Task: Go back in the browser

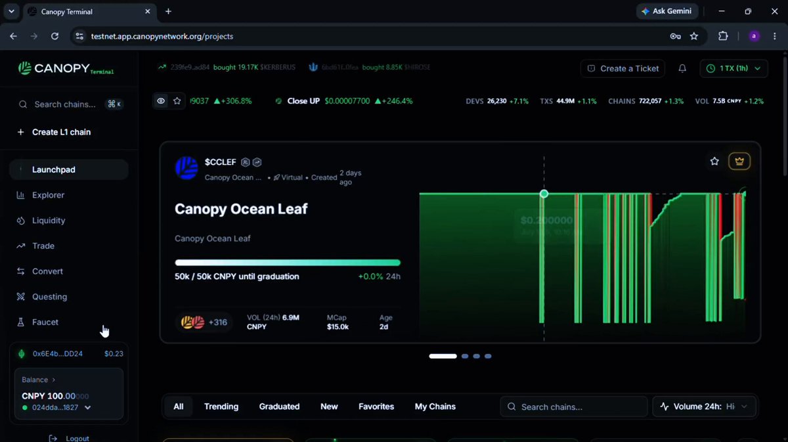Action: [13, 36]
